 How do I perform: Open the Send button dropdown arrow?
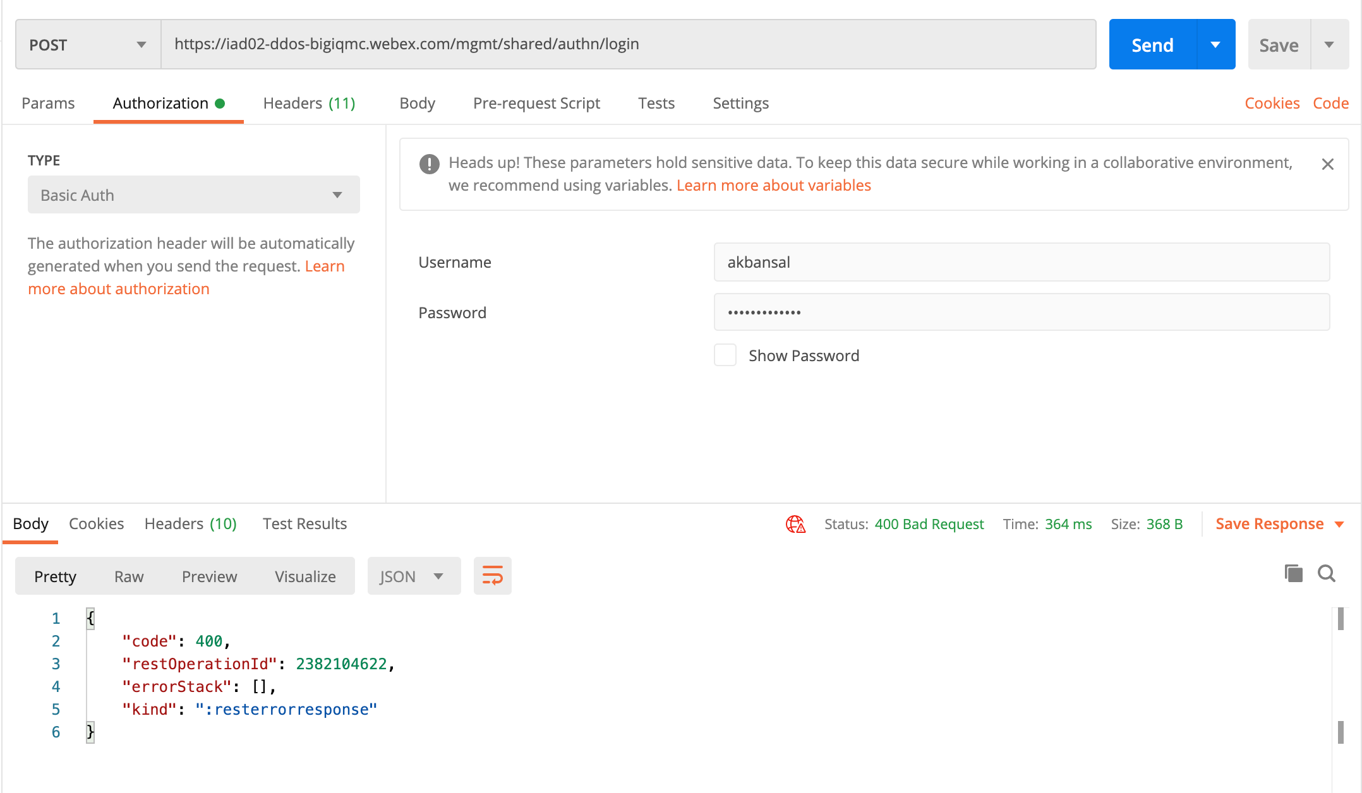coord(1215,45)
